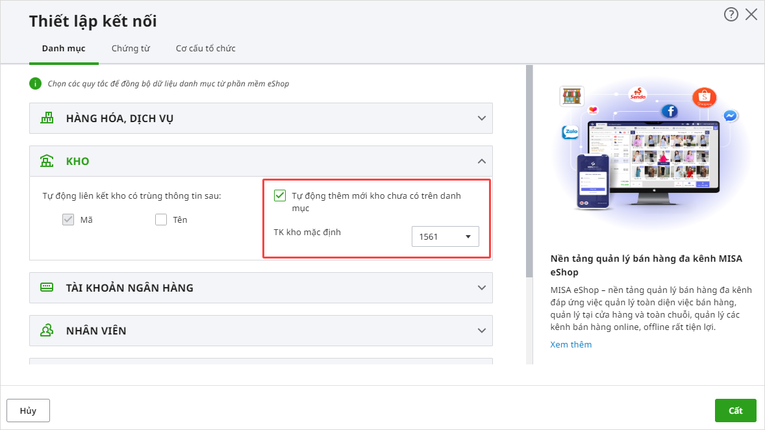Click the Zalo icon in illustration
This screenshot has height=430, width=765.
point(571,132)
